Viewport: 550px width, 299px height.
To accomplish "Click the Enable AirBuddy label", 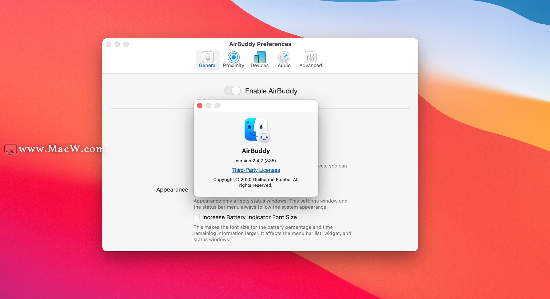I will [271, 91].
